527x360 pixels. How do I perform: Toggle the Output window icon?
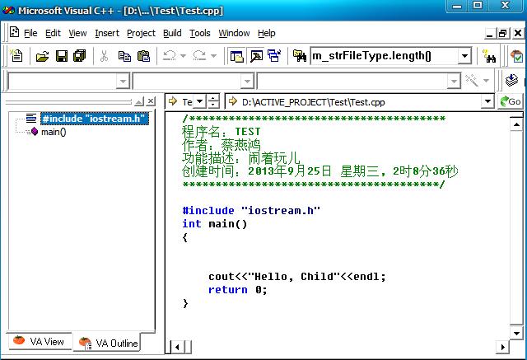coord(256,56)
